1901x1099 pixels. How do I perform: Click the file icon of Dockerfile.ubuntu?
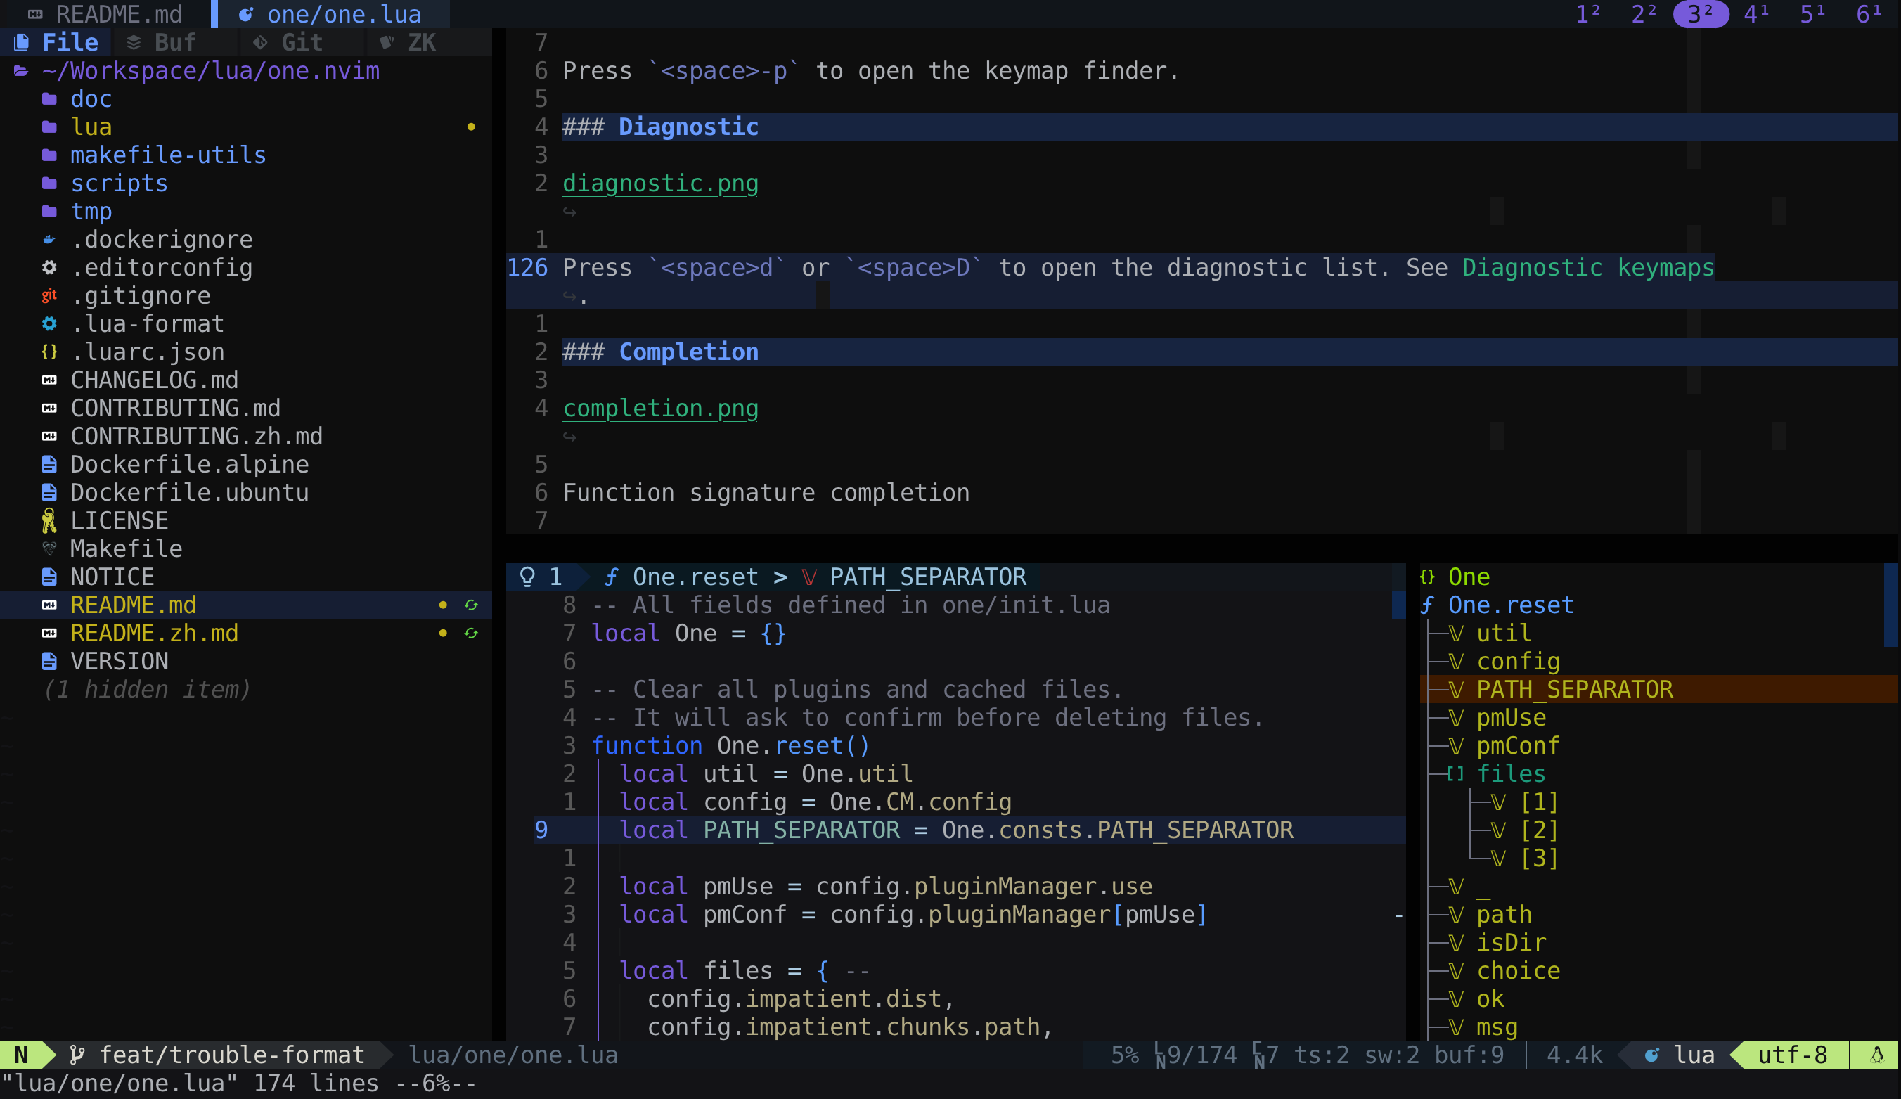[49, 493]
